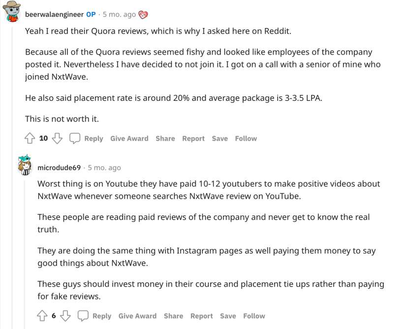Click comment icon on microdude69's reply
Image resolution: width=405 pixels, height=329 pixels.
[83, 316]
